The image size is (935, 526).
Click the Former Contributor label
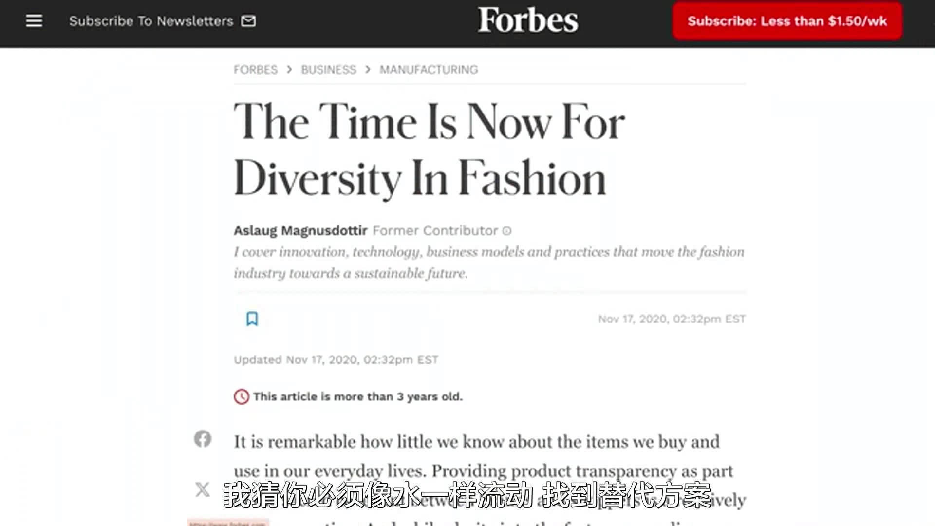[x=435, y=230]
